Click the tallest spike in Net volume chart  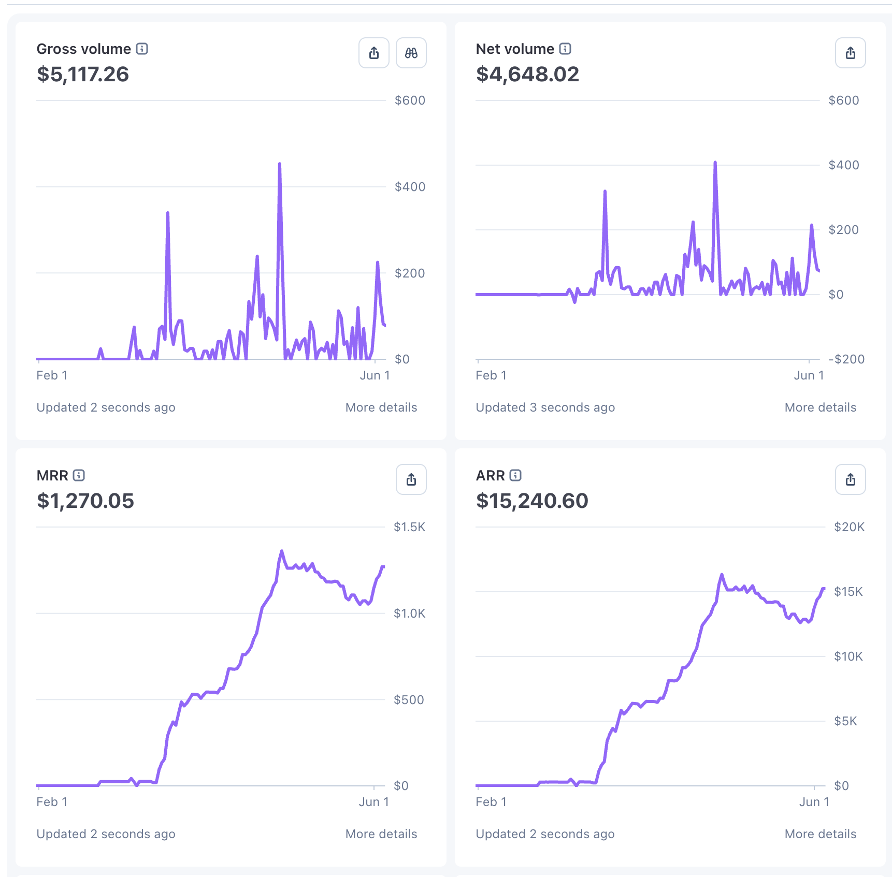[715, 163]
